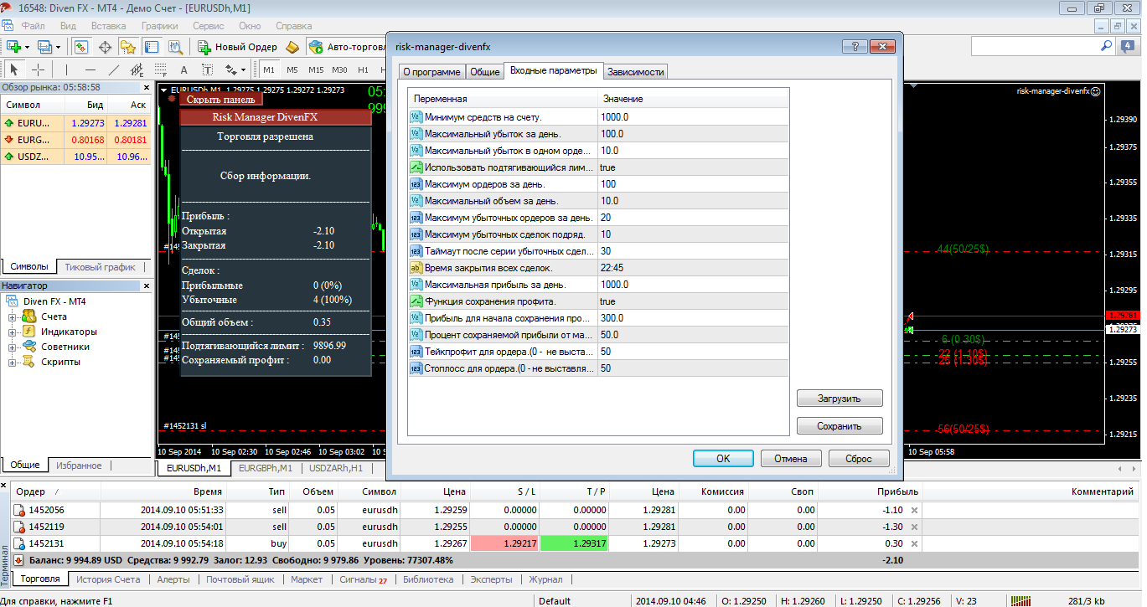Viewport: 1147px width, 607px height.
Task: Open 'Тиковый график' tab
Action: pos(100,267)
